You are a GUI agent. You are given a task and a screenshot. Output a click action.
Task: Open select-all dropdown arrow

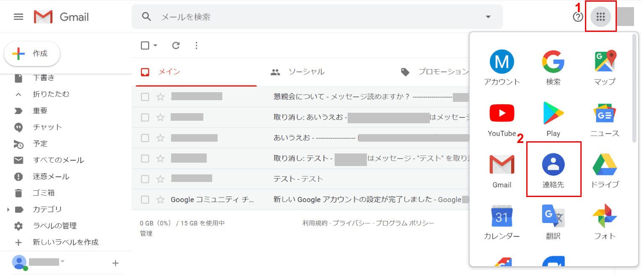click(x=156, y=45)
